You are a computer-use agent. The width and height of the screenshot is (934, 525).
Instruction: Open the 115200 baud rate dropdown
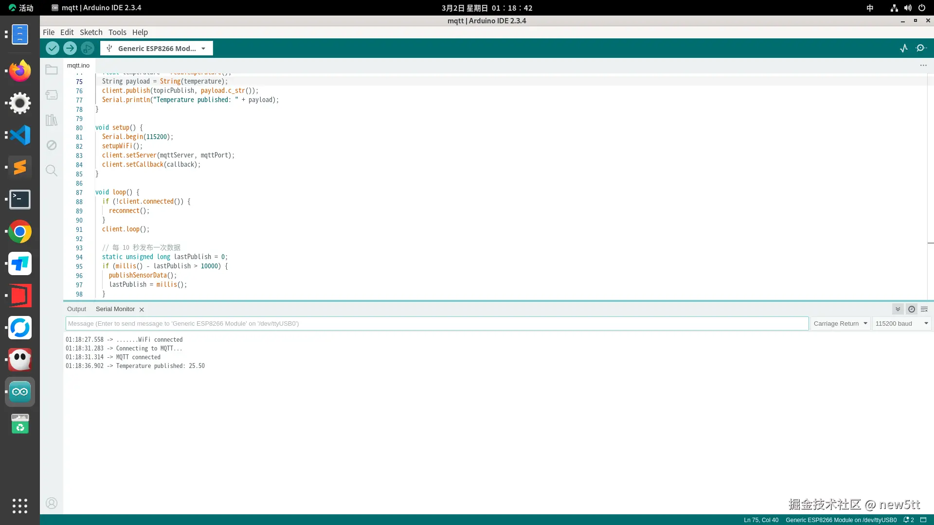pyautogui.click(x=901, y=324)
